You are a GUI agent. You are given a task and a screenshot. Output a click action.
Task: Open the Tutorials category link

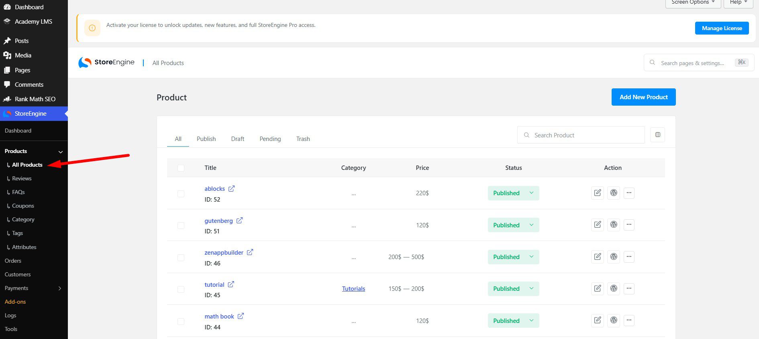click(353, 289)
